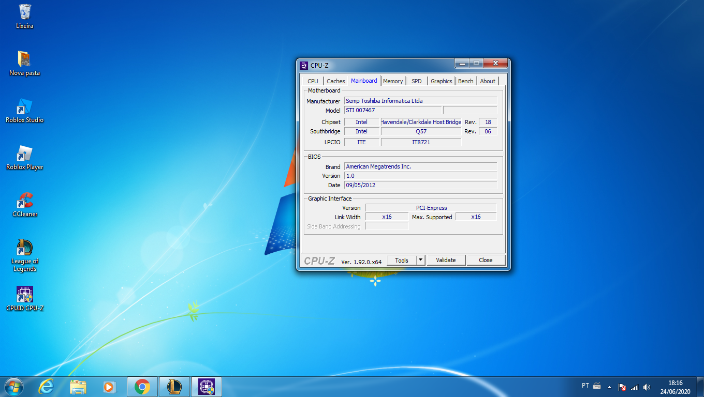Click the BIOS date 09/05/2012
Viewport: 704px width, 397px height.
[421, 185]
